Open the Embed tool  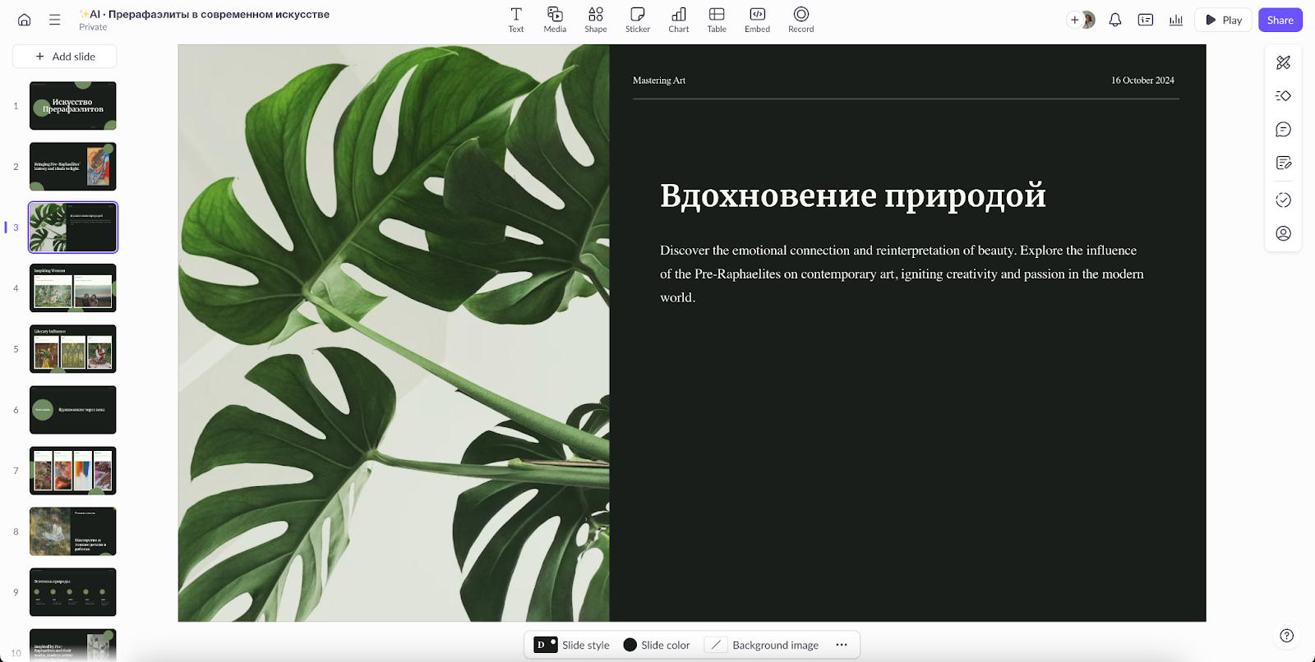[x=758, y=20]
